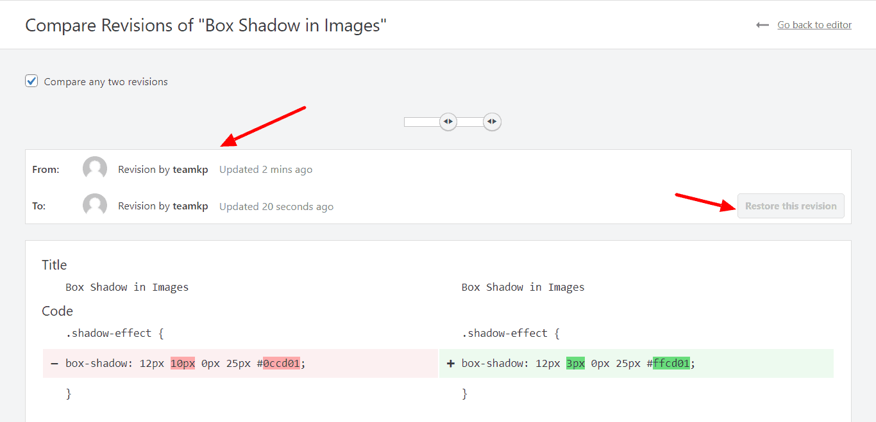The image size is (876, 422).
Task: Click the Compare Revisions page heading
Action: click(206, 26)
